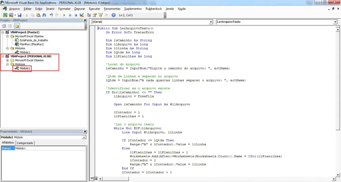Click the Insert UserForm toolbar icon
Screen dimensions: 341x182
(11, 15)
